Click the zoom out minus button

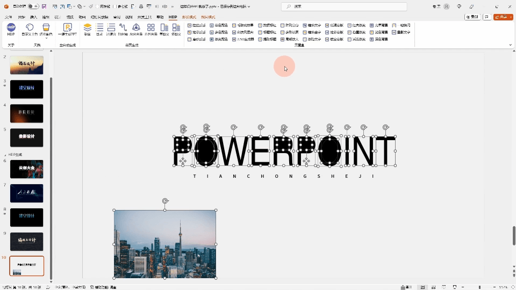pos(463,287)
